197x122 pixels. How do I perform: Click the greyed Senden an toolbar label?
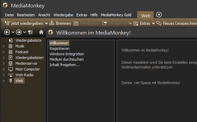point(118,23)
